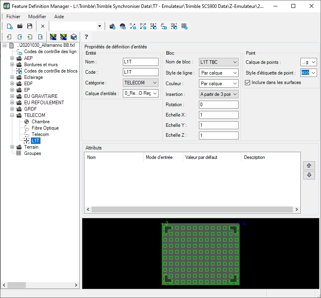Save the current feature definitions
Viewport: 321px width, 298px height.
pyautogui.click(x=30, y=26)
